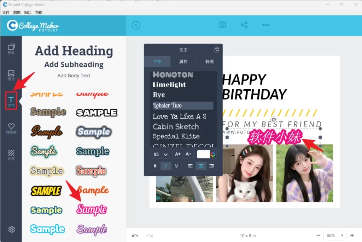Viewport: 362px width, 242px height.
Task: Open the Photos (照片) sidebar panel
Action: [x=11, y=75]
